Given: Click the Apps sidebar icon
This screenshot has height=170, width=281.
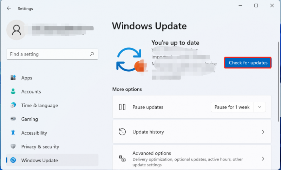Looking at the screenshot, I should [x=13, y=78].
